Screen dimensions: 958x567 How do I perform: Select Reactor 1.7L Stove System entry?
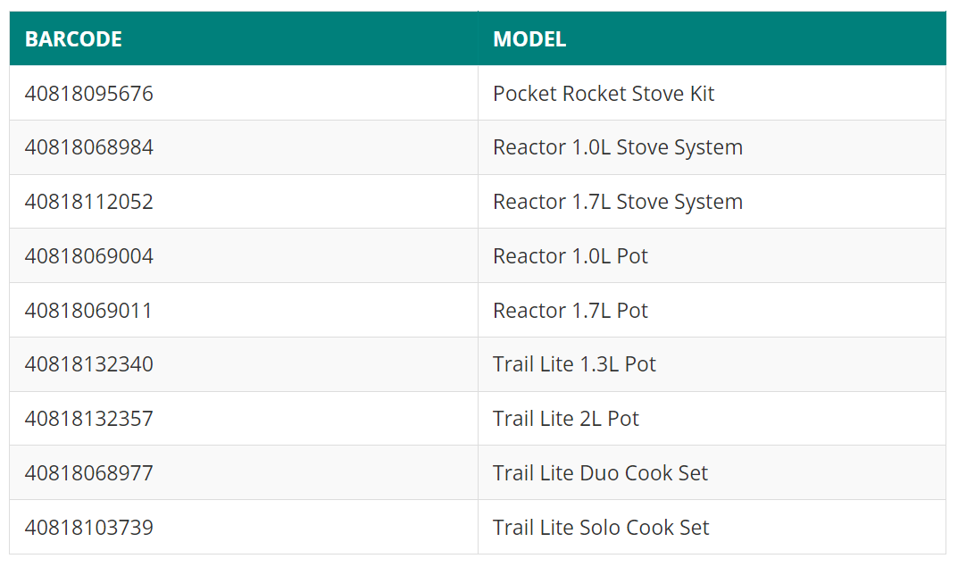coord(618,202)
